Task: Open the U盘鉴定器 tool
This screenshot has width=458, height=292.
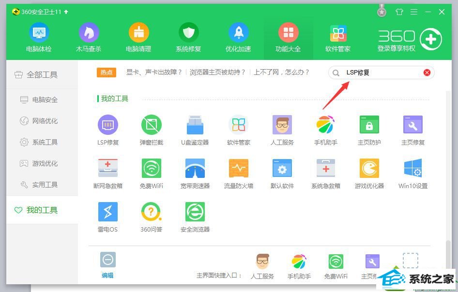Action: 195,125
